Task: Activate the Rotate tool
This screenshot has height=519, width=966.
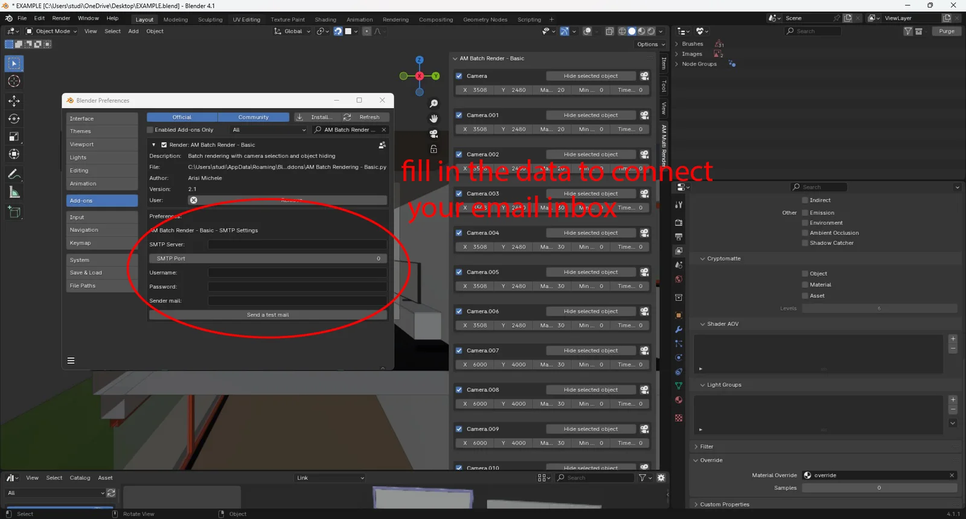Action: 14,119
